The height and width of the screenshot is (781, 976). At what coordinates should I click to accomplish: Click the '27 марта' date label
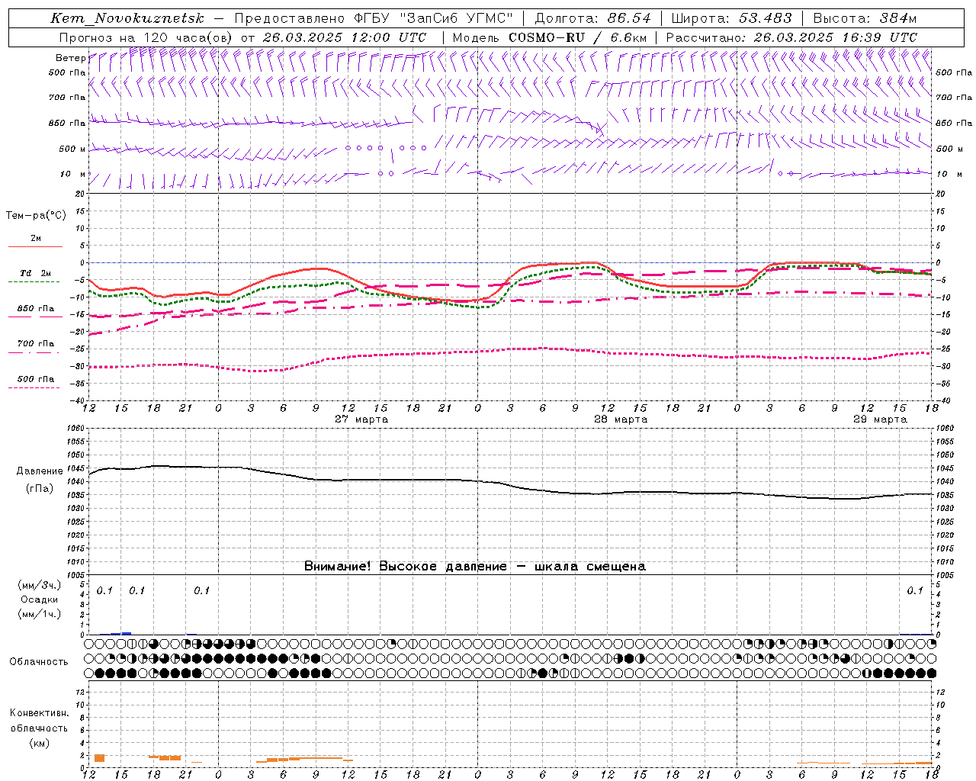click(361, 419)
